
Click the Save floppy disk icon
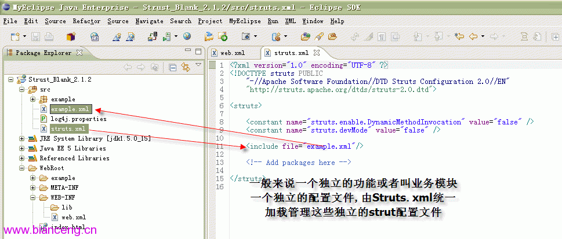[35, 36]
